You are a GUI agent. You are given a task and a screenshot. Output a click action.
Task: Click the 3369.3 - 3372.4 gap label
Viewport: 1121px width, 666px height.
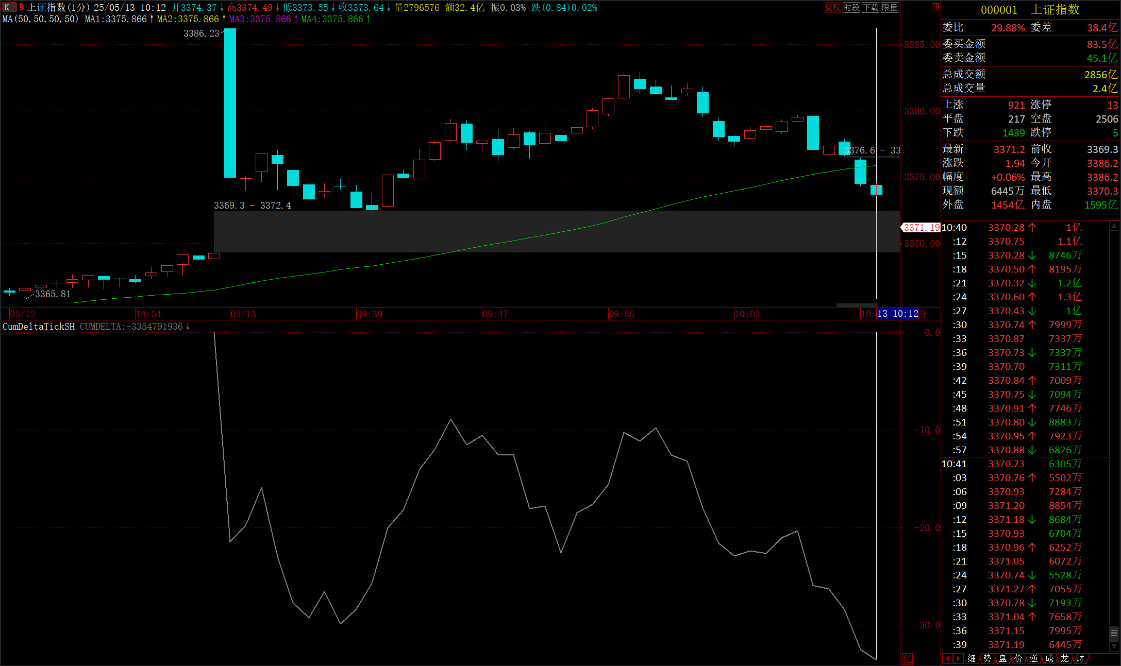pos(253,206)
